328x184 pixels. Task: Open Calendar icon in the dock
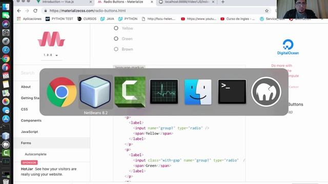6,76
